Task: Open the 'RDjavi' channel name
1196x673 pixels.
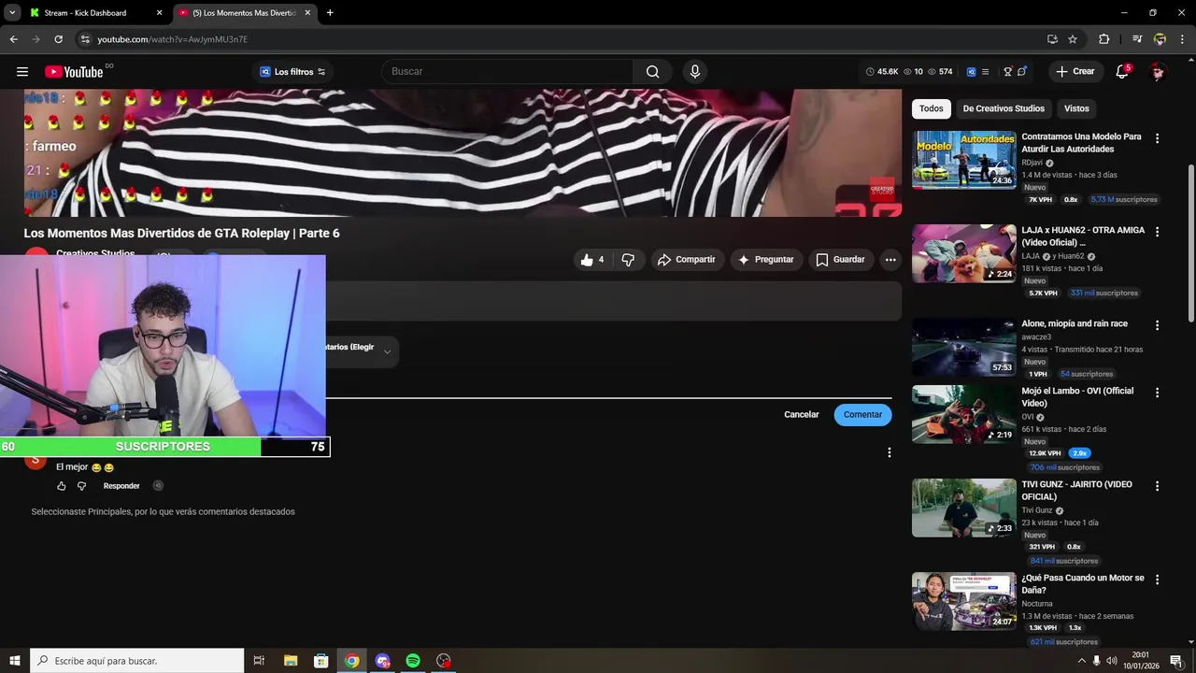Action: tap(1032, 163)
